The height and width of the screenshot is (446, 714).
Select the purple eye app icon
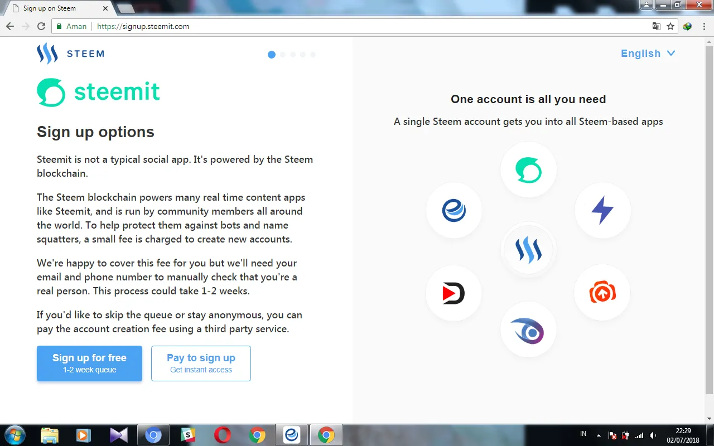(x=528, y=329)
